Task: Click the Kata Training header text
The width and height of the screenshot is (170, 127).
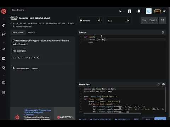Action: (18, 10)
